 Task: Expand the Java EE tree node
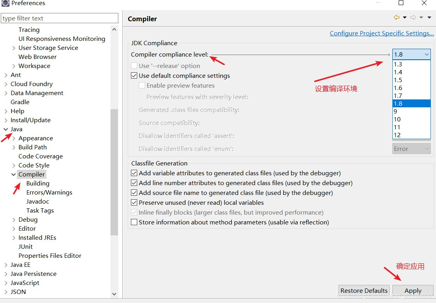click(x=6, y=265)
